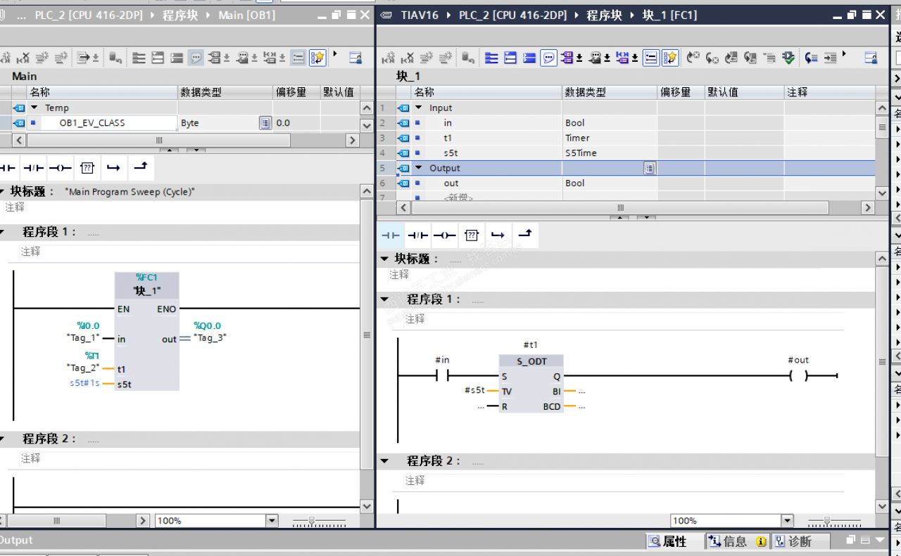Show more toolbar items arrow in FC1 toolbar
Viewport: 901px width, 556px height.
[x=844, y=53]
